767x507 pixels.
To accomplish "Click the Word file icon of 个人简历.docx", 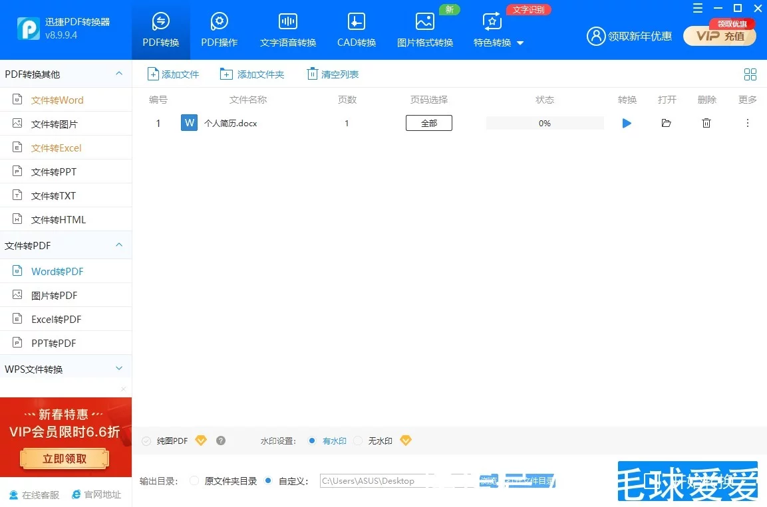I will tap(190, 123).
